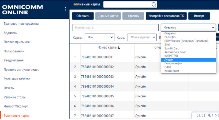This screenshot has height=120, width=219.
Task: Open Настройки операторов ТК
Action: tap(166, 16)
